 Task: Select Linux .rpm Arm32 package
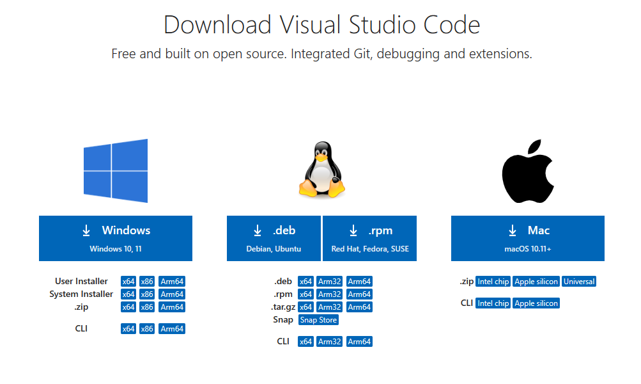click(x=330, y=294)
